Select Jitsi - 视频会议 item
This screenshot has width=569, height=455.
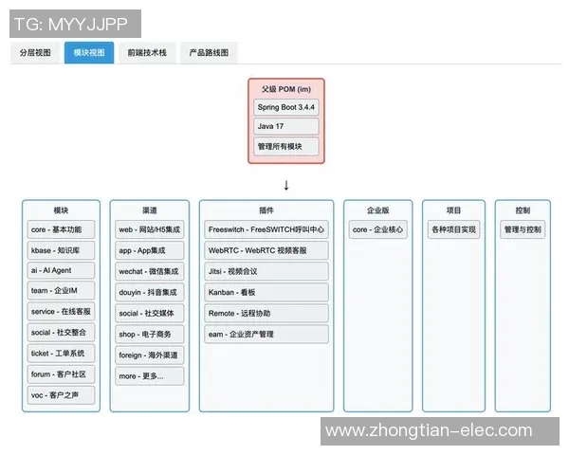click(x=266, y=271)
